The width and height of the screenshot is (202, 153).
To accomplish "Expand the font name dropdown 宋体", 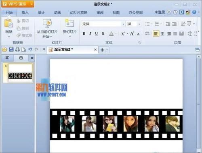I will coord(123,24).
